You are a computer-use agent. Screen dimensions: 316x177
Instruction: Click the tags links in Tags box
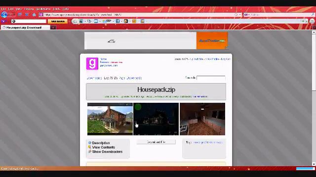coord(208,142)
